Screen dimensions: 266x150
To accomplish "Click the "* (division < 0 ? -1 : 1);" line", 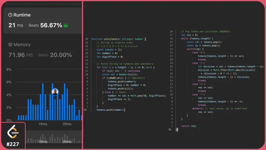I will [219, 74].
